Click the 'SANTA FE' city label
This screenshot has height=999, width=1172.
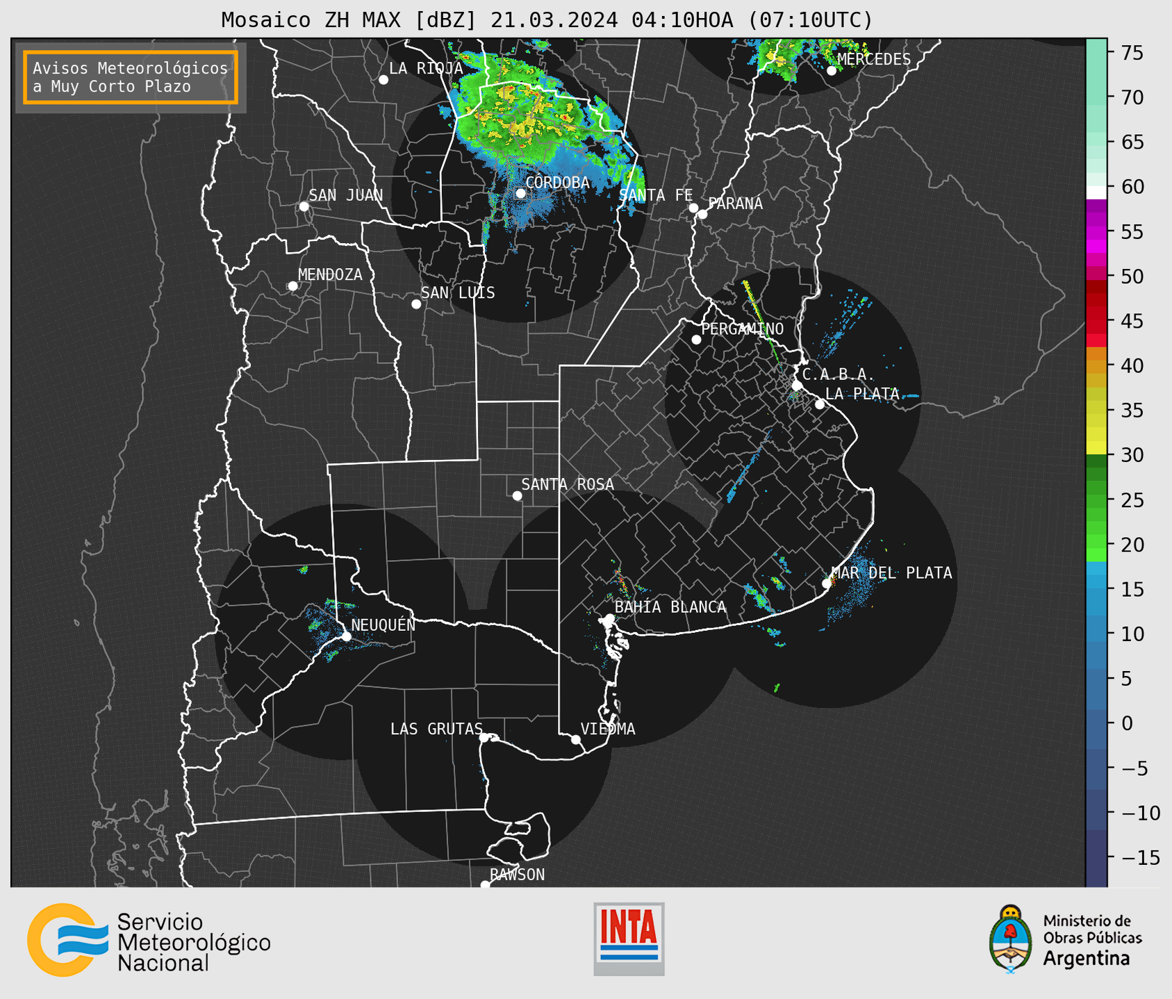[x=656, y=195]
